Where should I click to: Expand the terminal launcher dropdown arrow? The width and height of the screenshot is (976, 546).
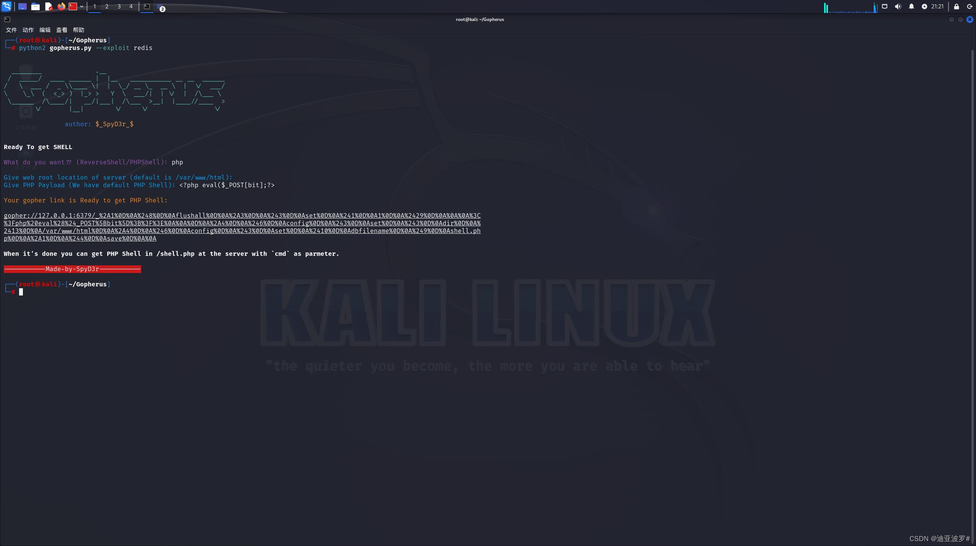pyautogui.click(x=82, y=6)
